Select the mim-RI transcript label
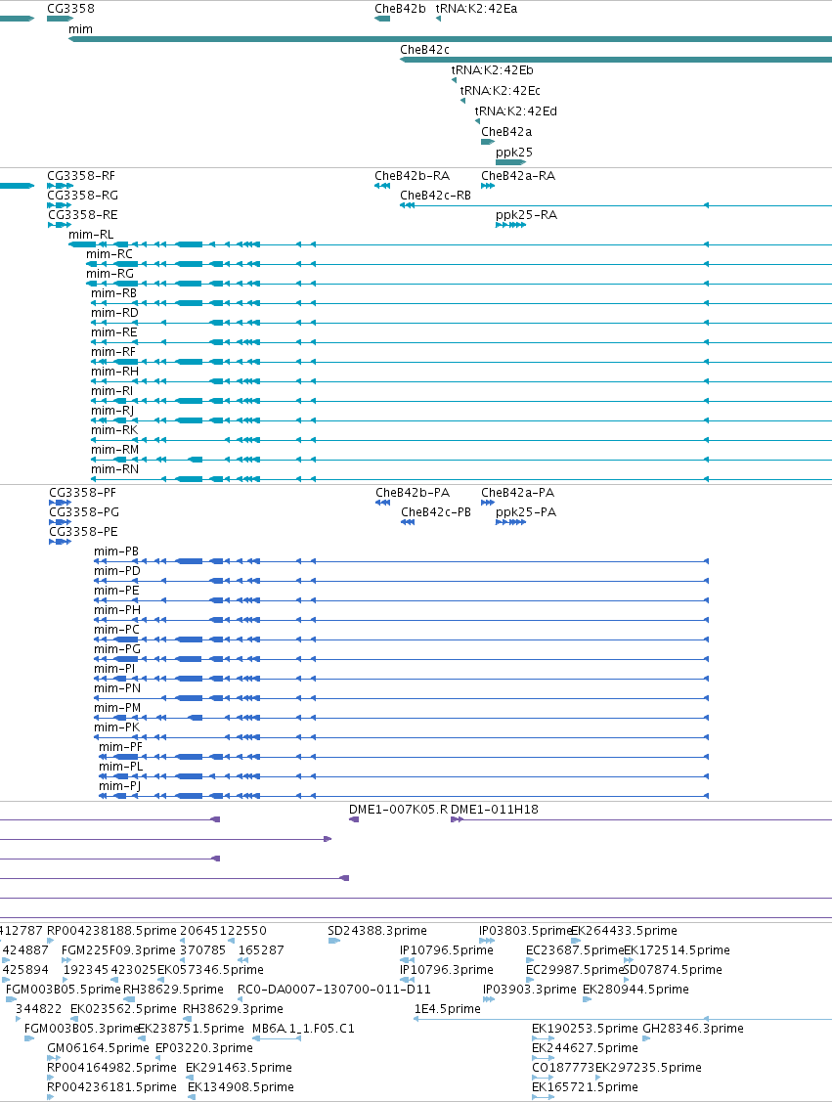The width and height of the screenshot is (832, 1102). coord(111,391)
